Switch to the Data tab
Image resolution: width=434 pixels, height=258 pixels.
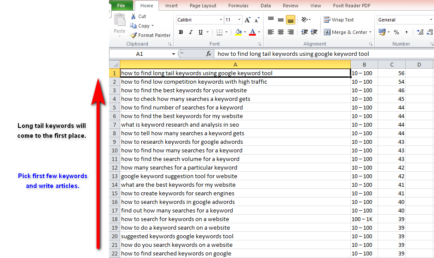265,6
